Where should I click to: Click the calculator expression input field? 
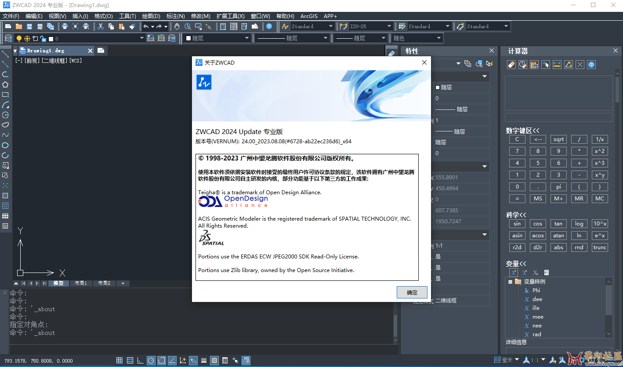558,117
